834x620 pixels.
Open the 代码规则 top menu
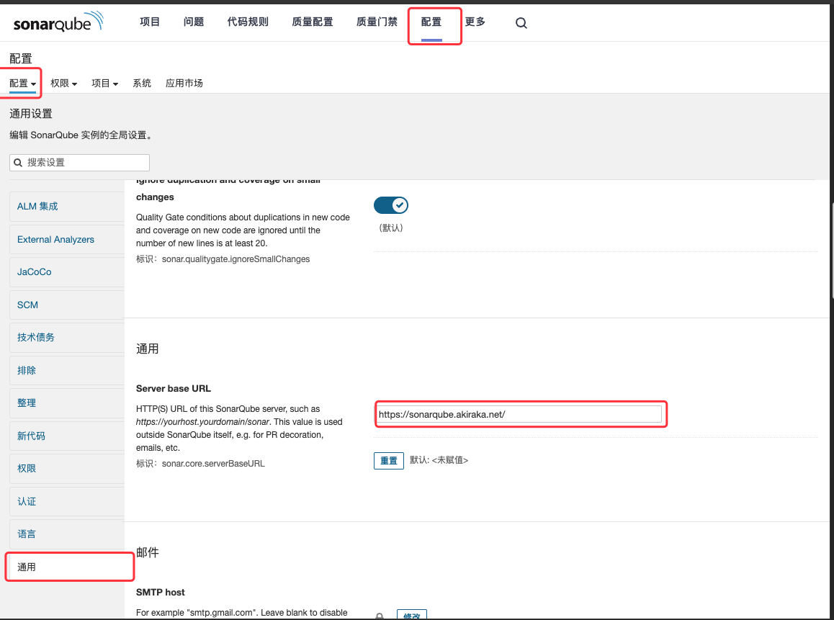pos(248,22)
